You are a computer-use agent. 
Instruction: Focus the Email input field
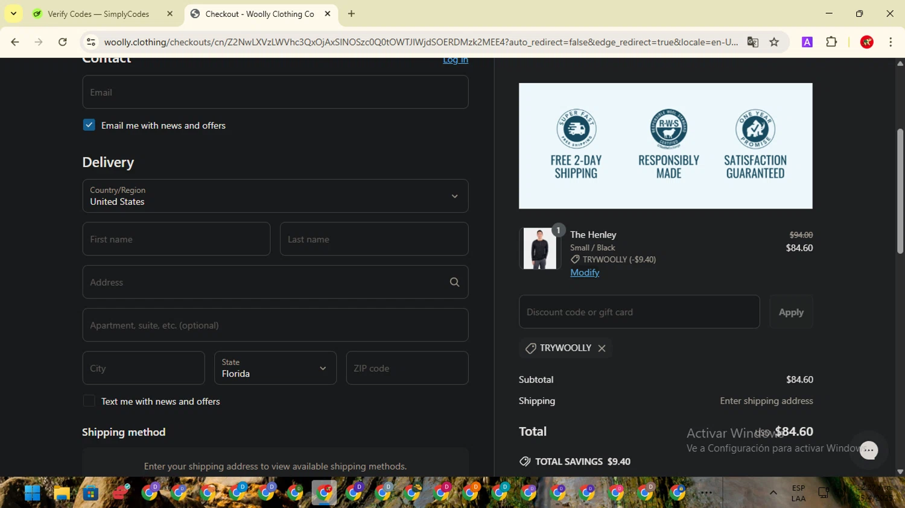click(275, 92)
